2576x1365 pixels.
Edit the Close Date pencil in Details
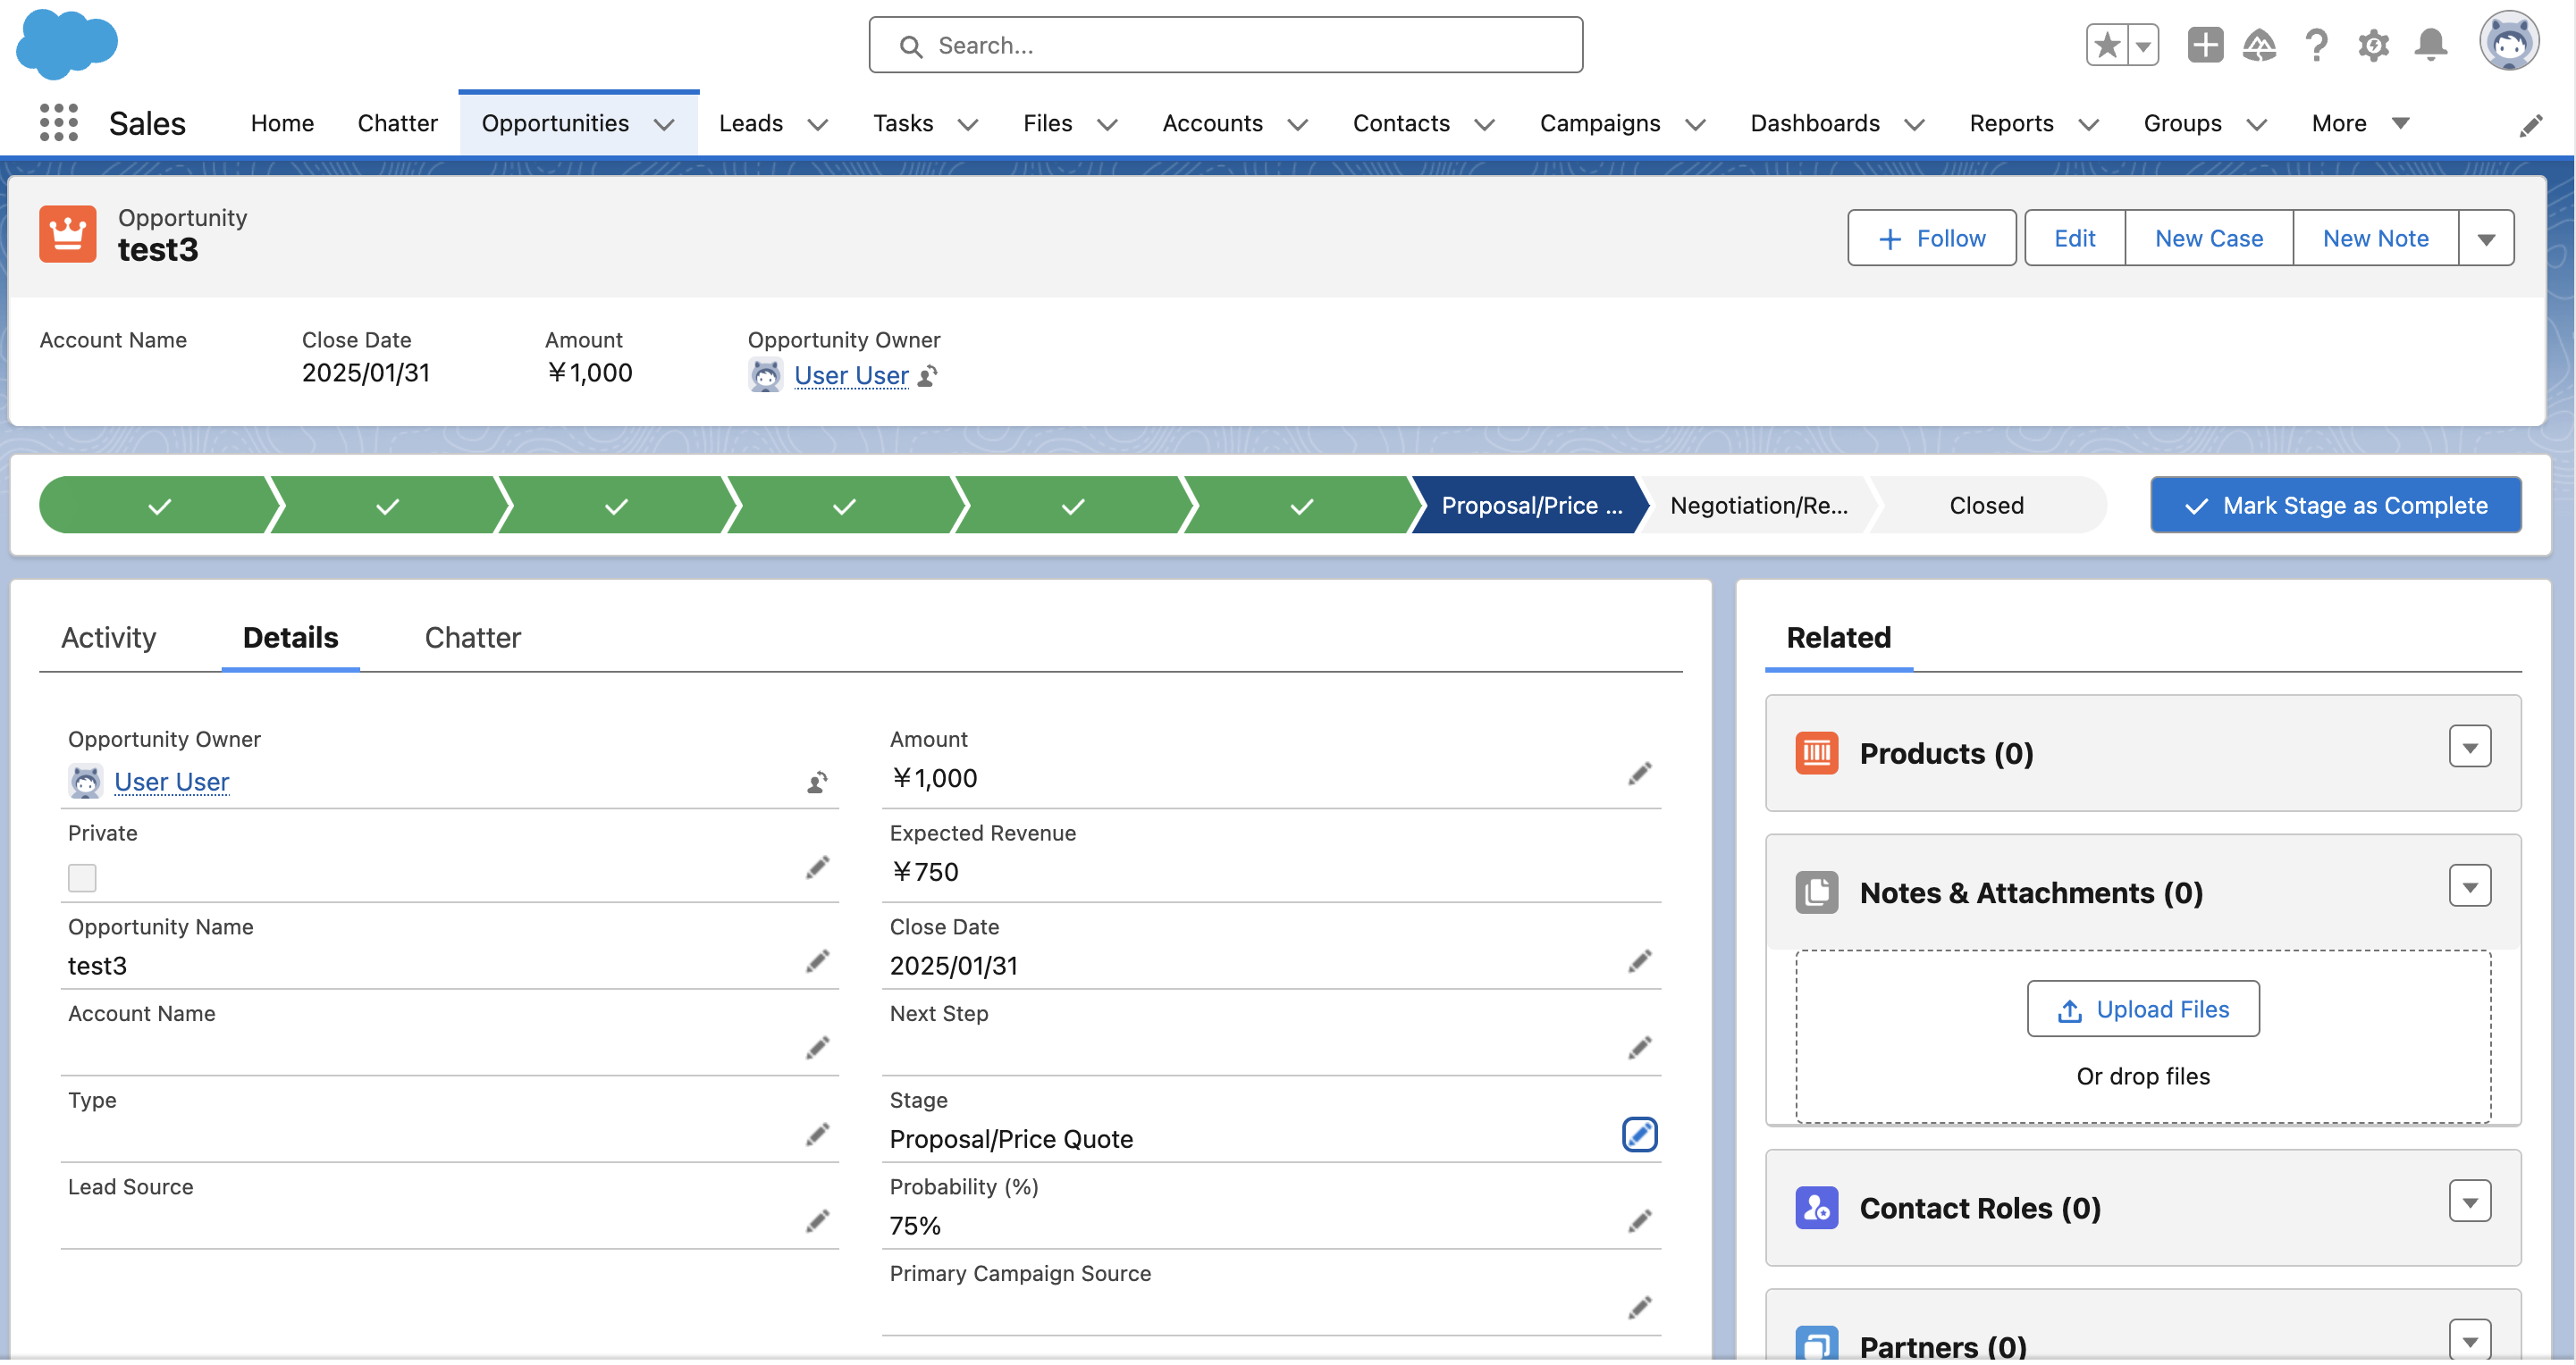tap(1639, 962)
